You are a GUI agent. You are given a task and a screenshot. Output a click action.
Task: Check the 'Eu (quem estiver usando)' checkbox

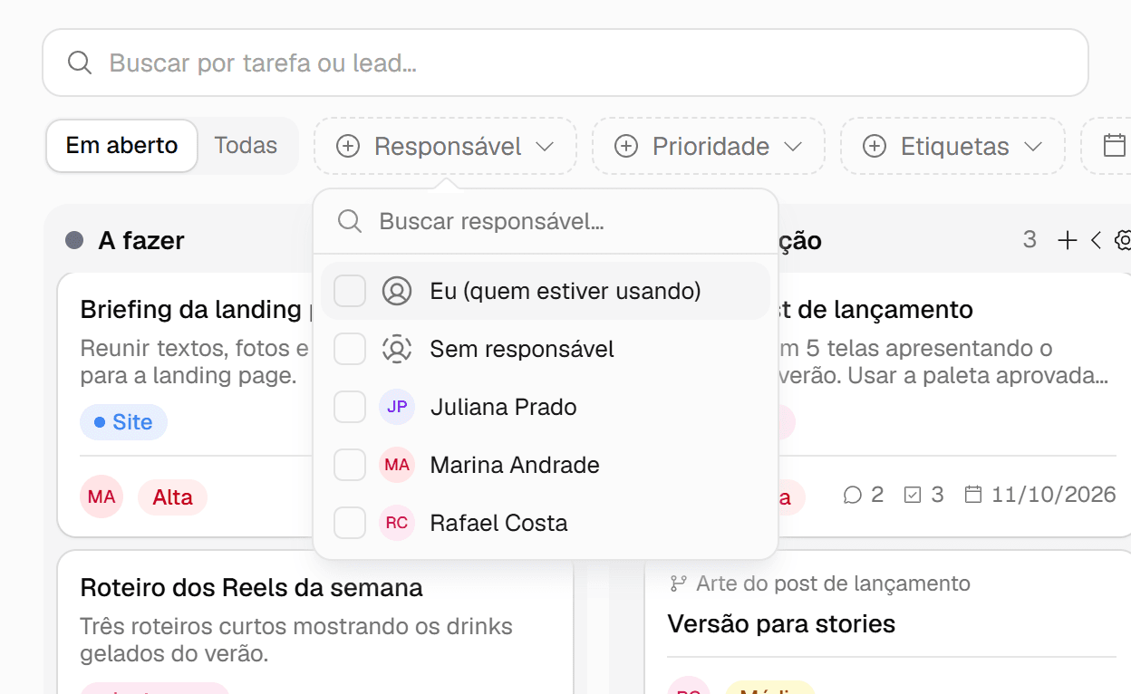(350, 291)
